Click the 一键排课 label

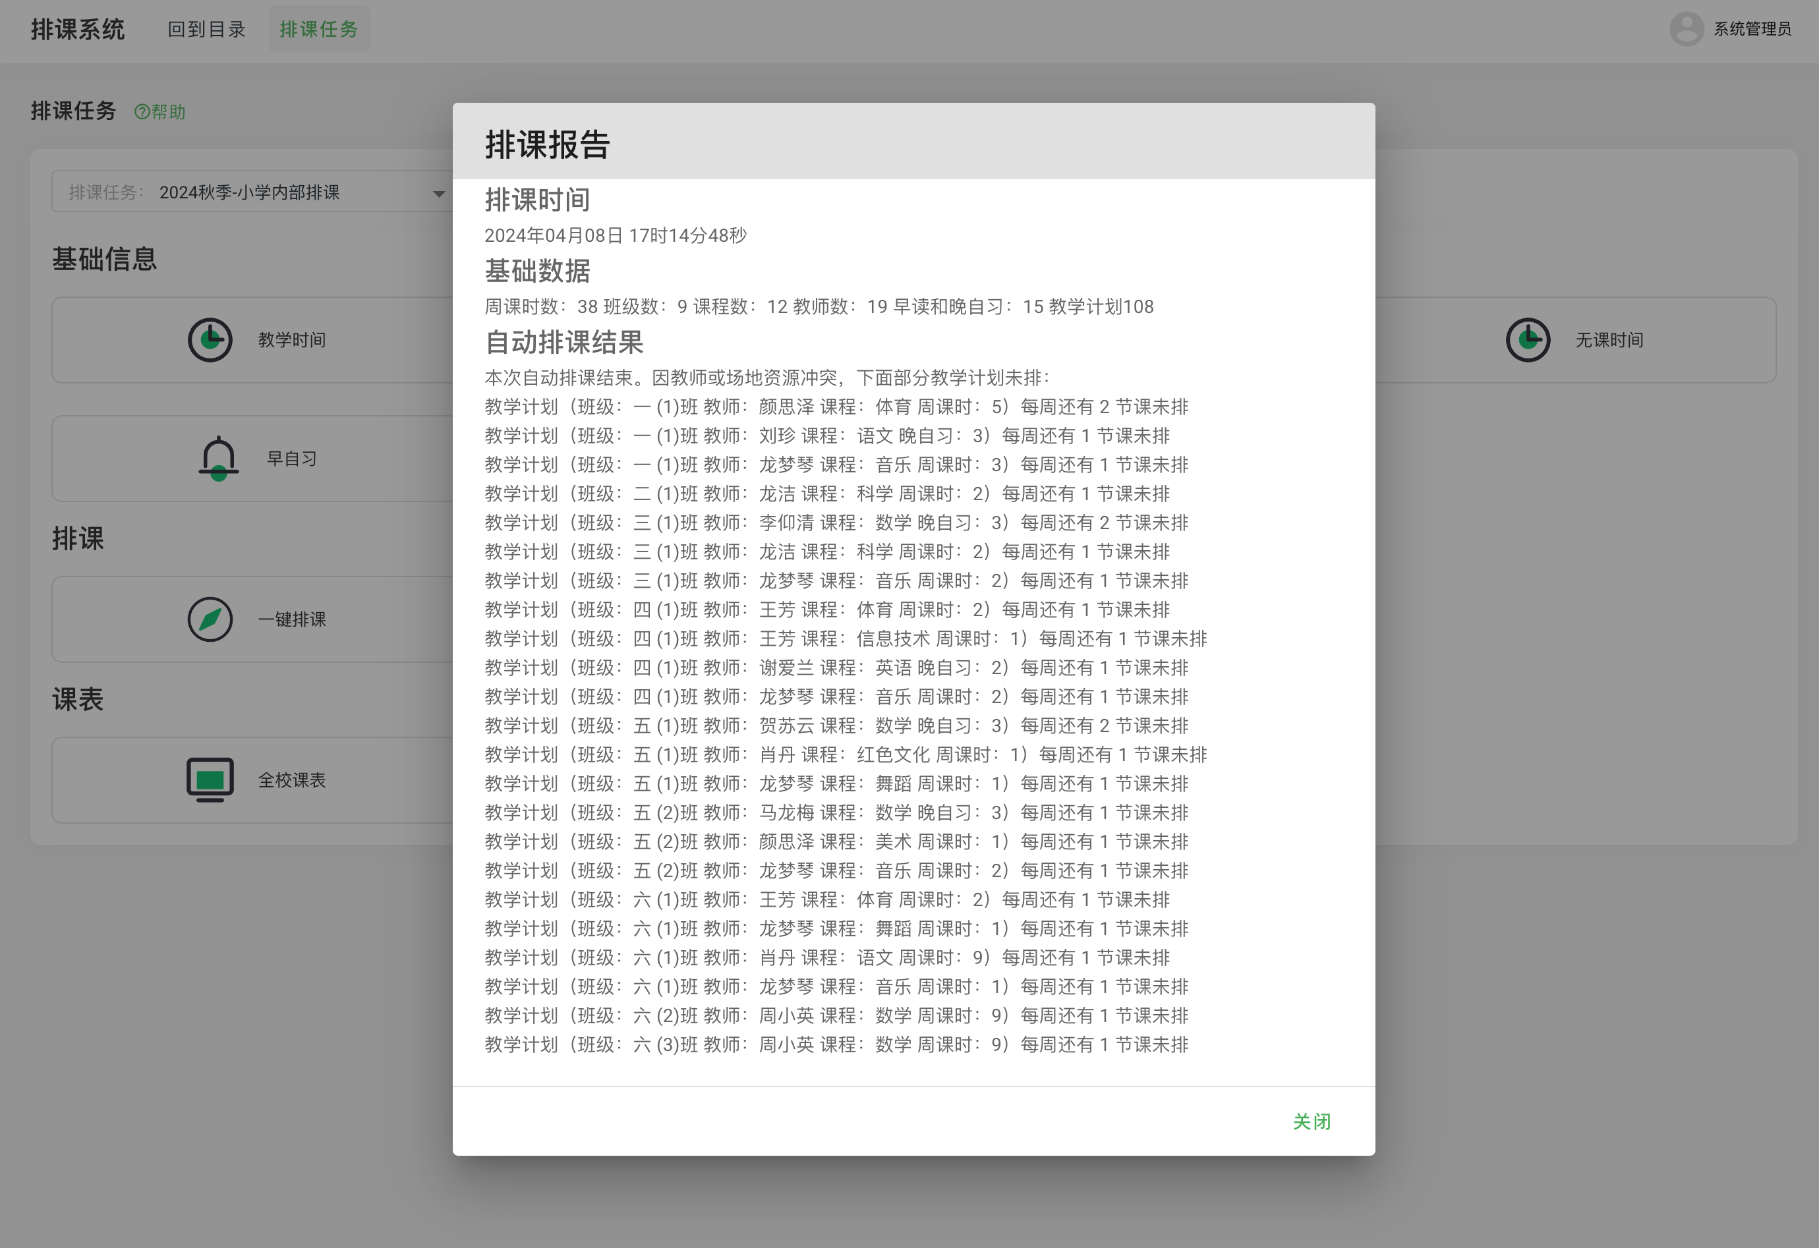pos(293,619)
